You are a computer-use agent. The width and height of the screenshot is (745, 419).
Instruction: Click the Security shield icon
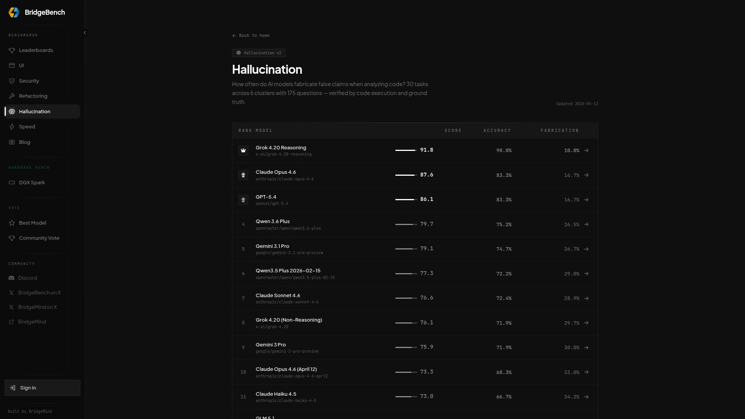pos(12,81)
